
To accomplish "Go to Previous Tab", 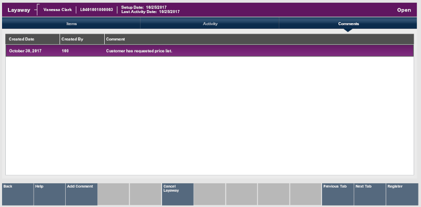I will coord(338,194).
